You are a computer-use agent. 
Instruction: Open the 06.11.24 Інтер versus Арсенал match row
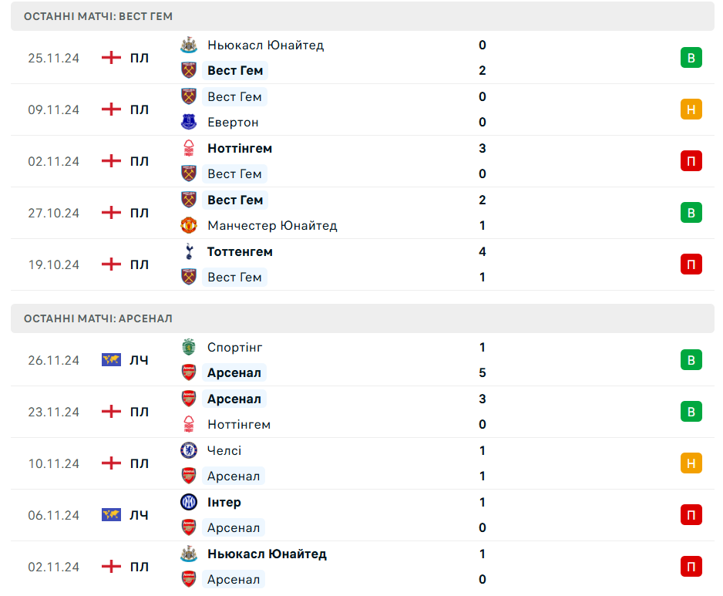[x=362, y=515]
